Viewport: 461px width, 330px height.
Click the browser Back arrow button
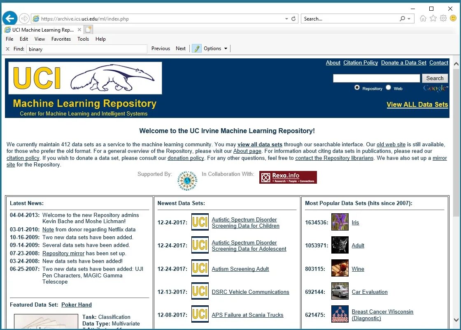point(10,18)
